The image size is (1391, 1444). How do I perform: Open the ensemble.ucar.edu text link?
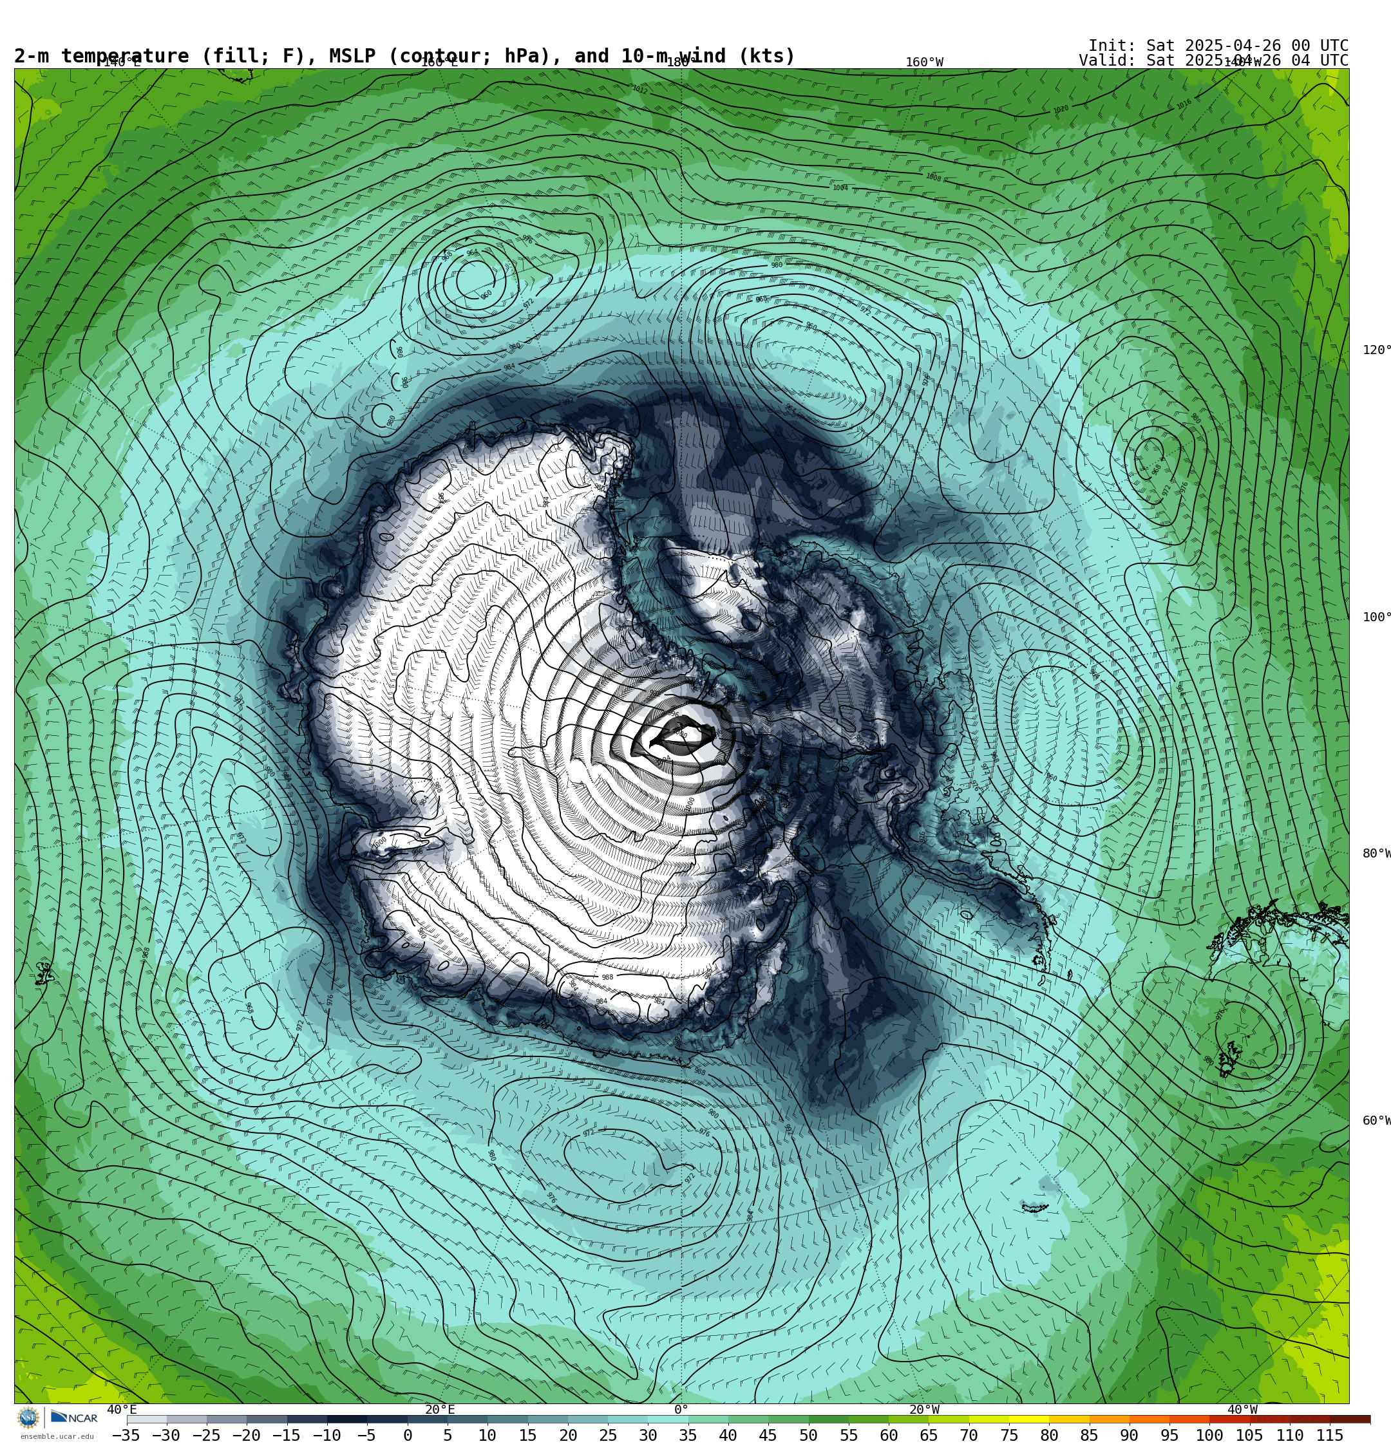coord(57,1437)
